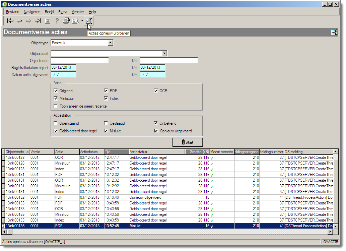Uncheck the OCR action checkbox
Screen dimensions: 346x251
[x=156, y=91]
